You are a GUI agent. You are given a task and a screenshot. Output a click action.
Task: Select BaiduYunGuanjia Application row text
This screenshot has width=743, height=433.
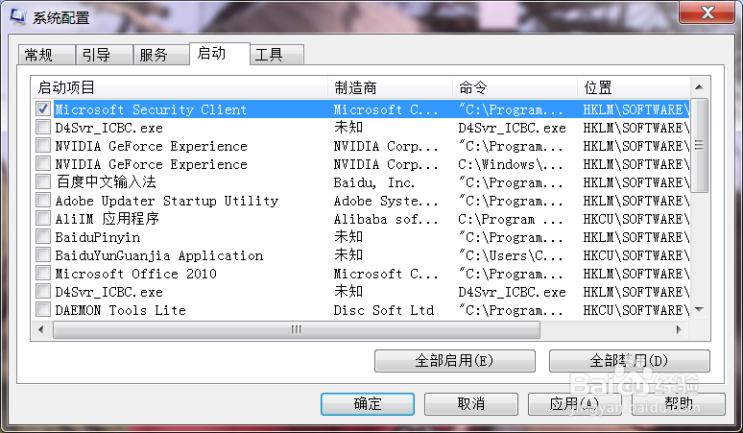(159, 255)
